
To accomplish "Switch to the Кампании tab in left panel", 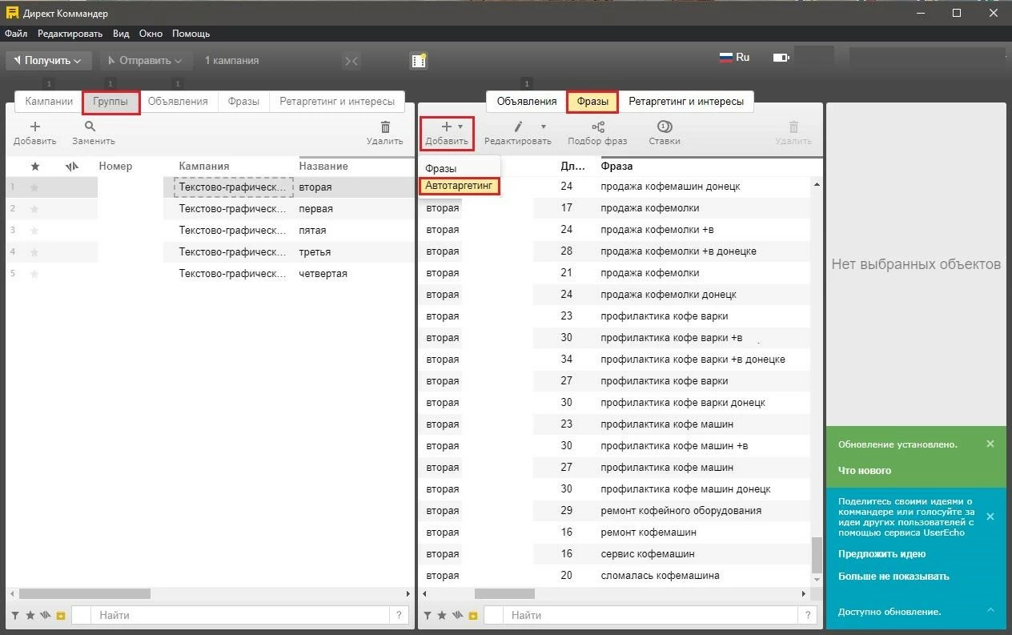I will pos(49,102).
